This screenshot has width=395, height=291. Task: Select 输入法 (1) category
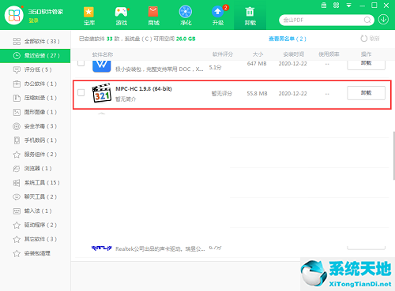tap(36, 211)
